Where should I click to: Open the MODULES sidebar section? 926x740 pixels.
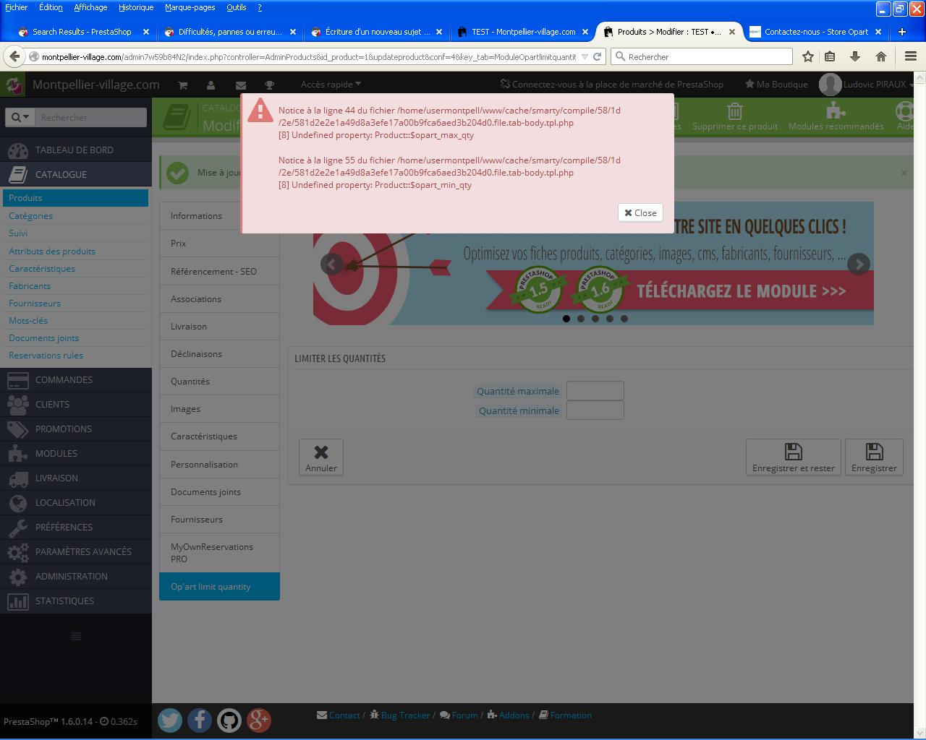point(76,454)
